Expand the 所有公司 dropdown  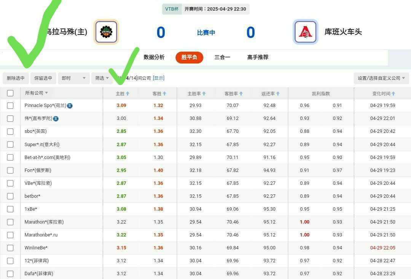[x=37, y=93]
